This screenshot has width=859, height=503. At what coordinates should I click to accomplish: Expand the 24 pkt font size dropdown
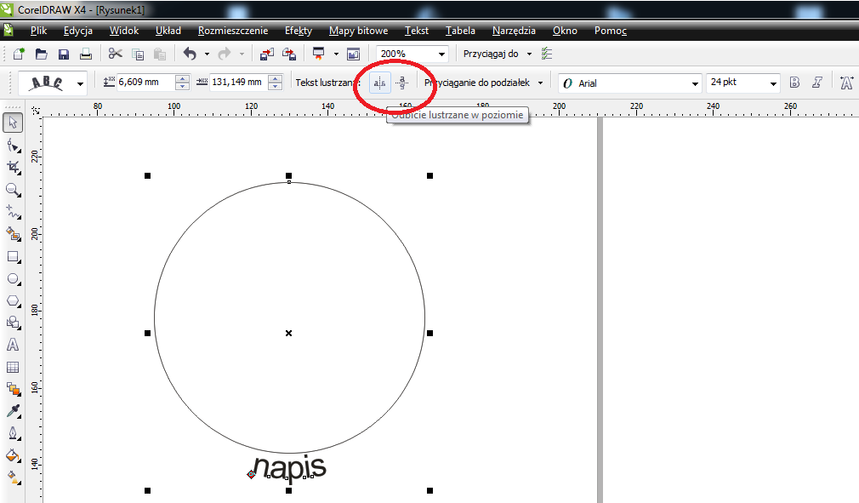point(772,83)
